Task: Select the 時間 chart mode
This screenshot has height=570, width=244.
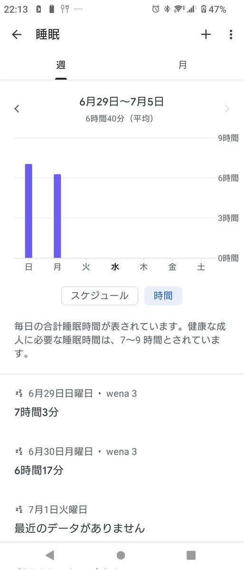Action: point(163,296)
